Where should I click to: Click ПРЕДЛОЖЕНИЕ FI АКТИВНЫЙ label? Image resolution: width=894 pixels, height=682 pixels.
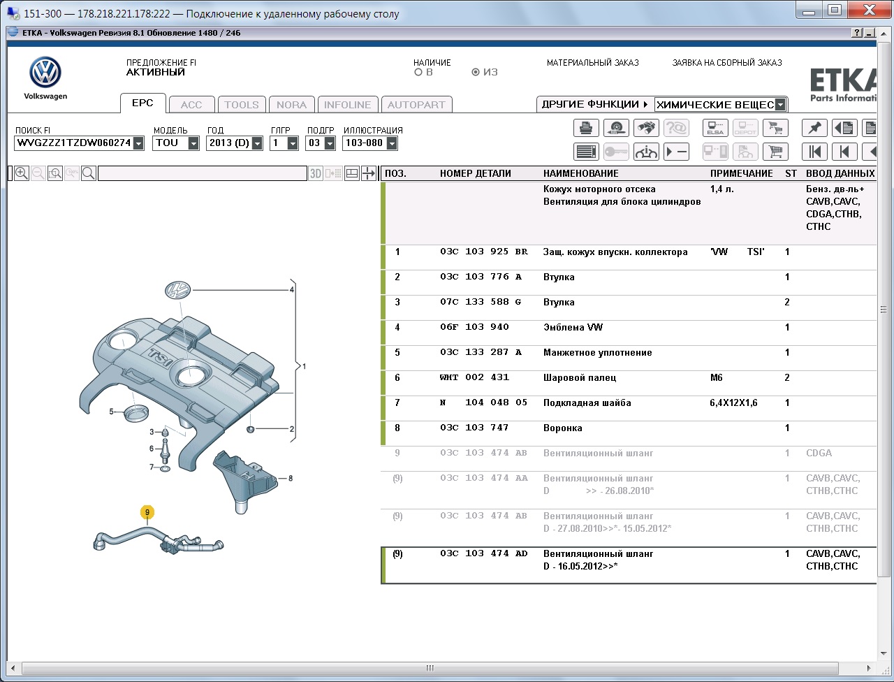(x=161, y=67)
